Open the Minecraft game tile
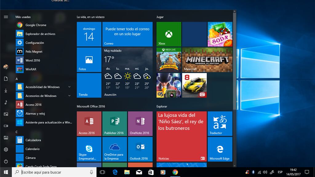Image resolution: width=315 pixels, height=177 pixels. click(x=207, y=60)
